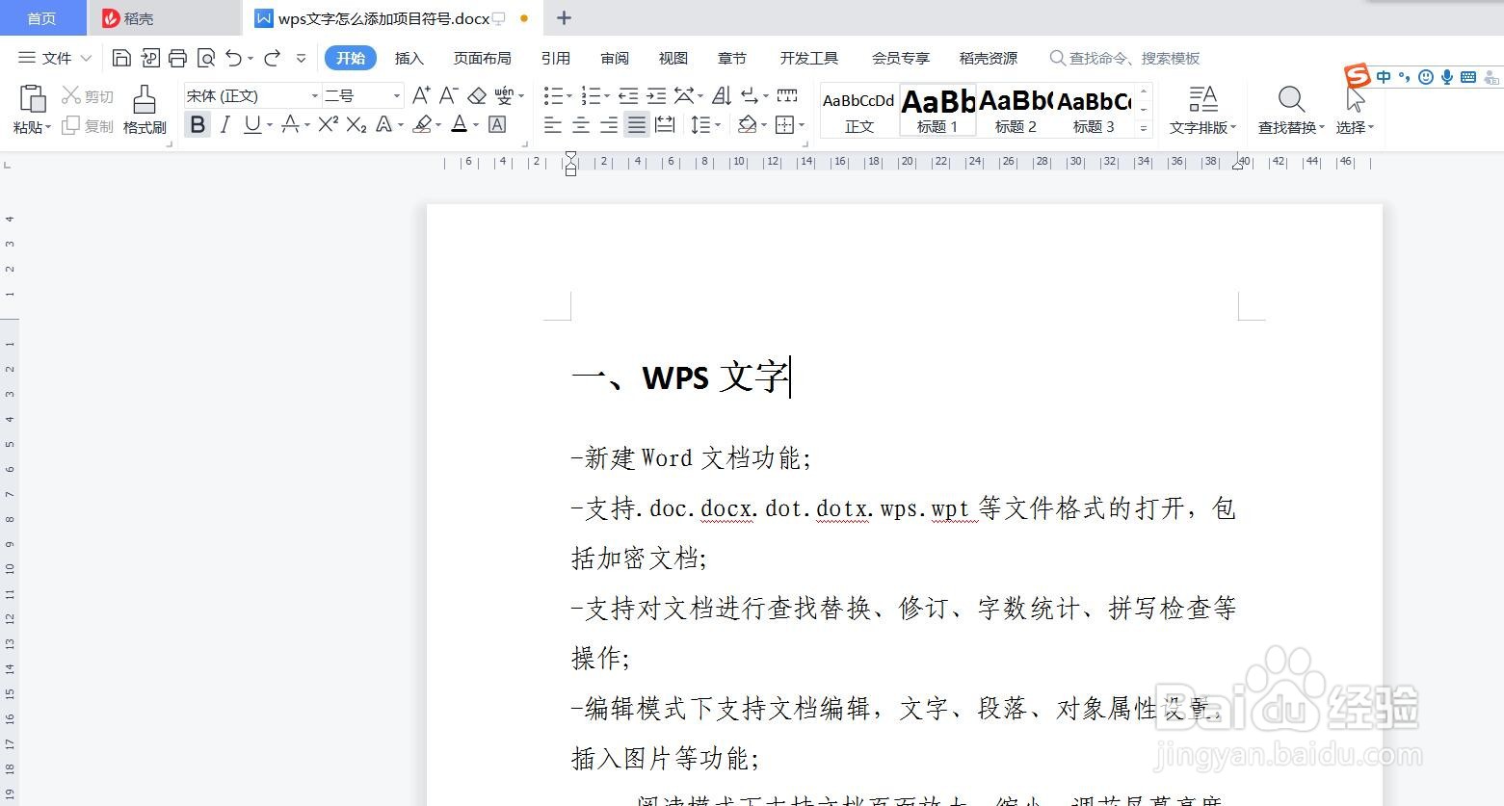
Task: Increase the font size with A+ icon
Action: [x=420, y=95]
